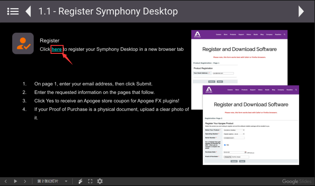Open the slide list menu icon
Screen dimensions: 315x186
(x=13, y=11)
